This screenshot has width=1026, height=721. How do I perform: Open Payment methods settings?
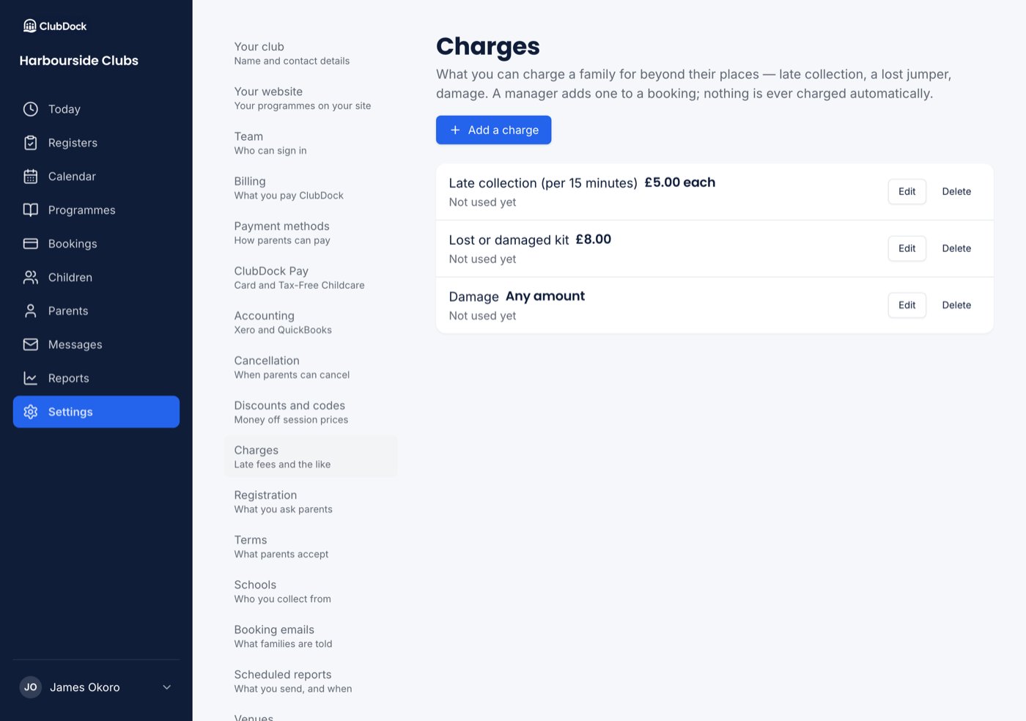tap(311, 233)
